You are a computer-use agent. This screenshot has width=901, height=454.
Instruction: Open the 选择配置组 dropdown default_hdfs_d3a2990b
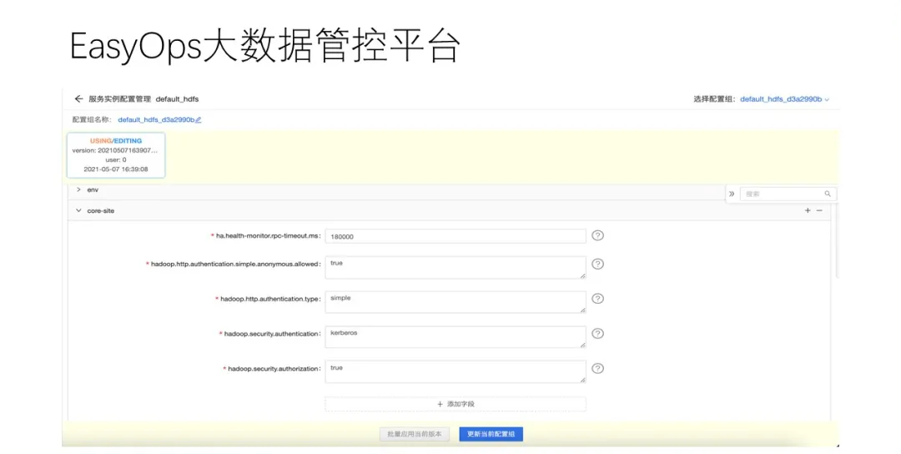[784, 99]
